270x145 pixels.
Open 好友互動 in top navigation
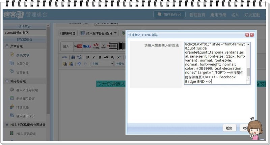click(252, 15)
